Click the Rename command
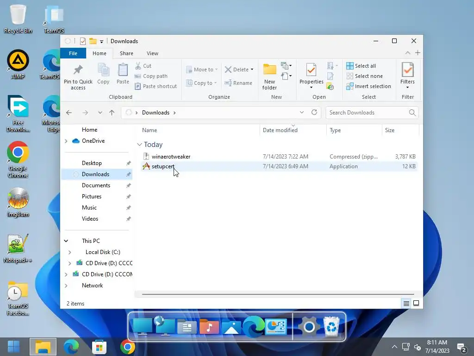The height and width of the screenshot is (356, 474). tap(238, 83)
